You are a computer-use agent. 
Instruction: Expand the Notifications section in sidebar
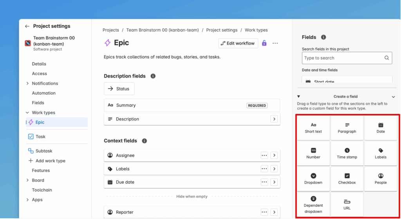(27, 83)
